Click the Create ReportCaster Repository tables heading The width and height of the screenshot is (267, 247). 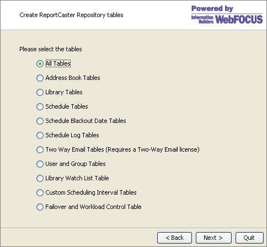click(71, 15)
